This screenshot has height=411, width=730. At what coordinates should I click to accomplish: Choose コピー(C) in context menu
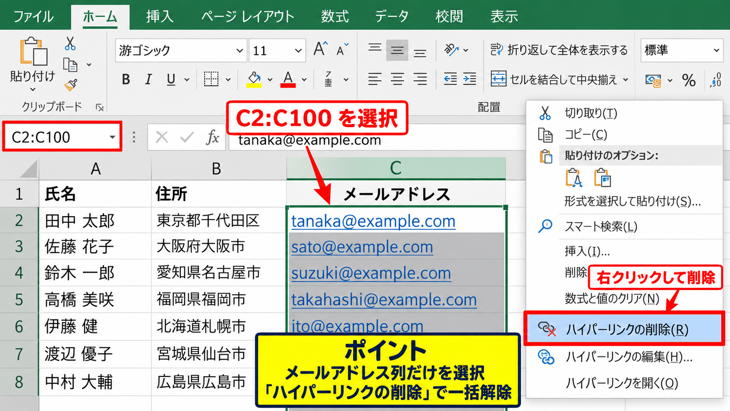click(x=624, y=135)
